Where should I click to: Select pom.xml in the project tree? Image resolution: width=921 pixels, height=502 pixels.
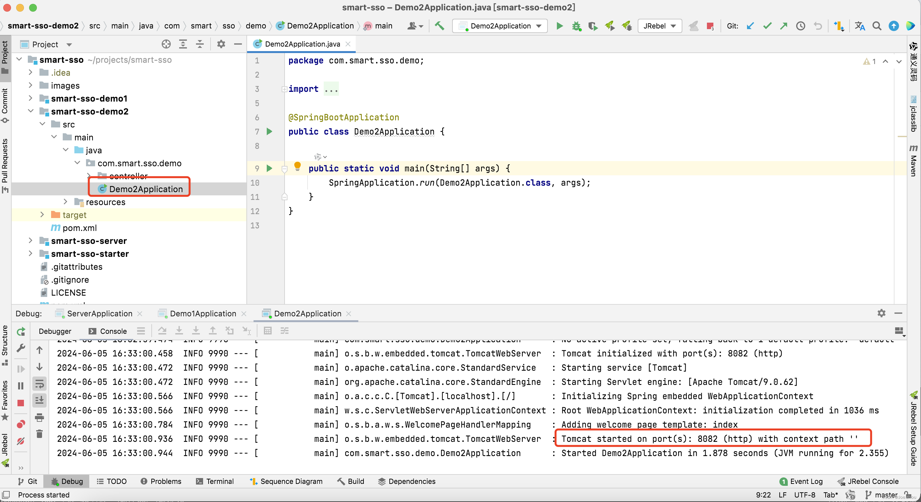coord(79,228)
